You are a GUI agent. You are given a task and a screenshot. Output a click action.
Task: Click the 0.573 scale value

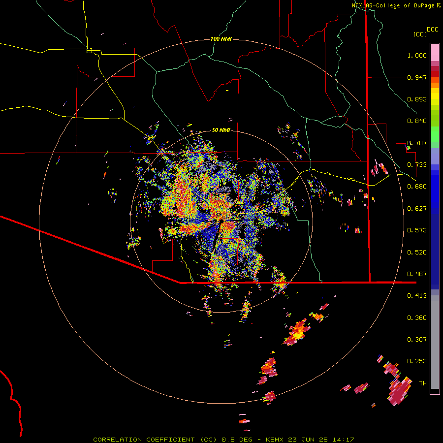[417, 230]
